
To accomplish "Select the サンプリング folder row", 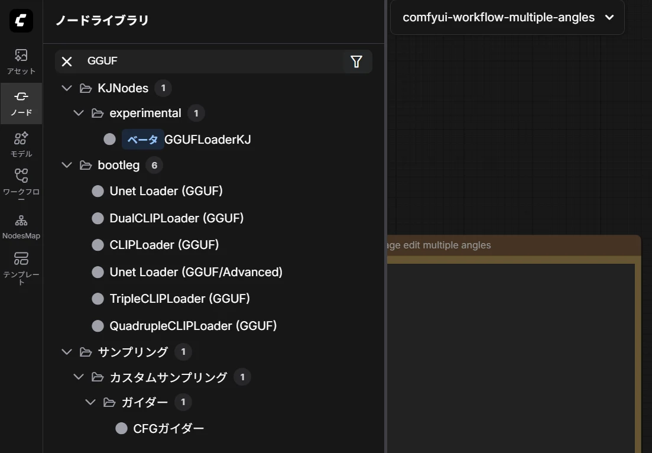I will tap(214, 352).
